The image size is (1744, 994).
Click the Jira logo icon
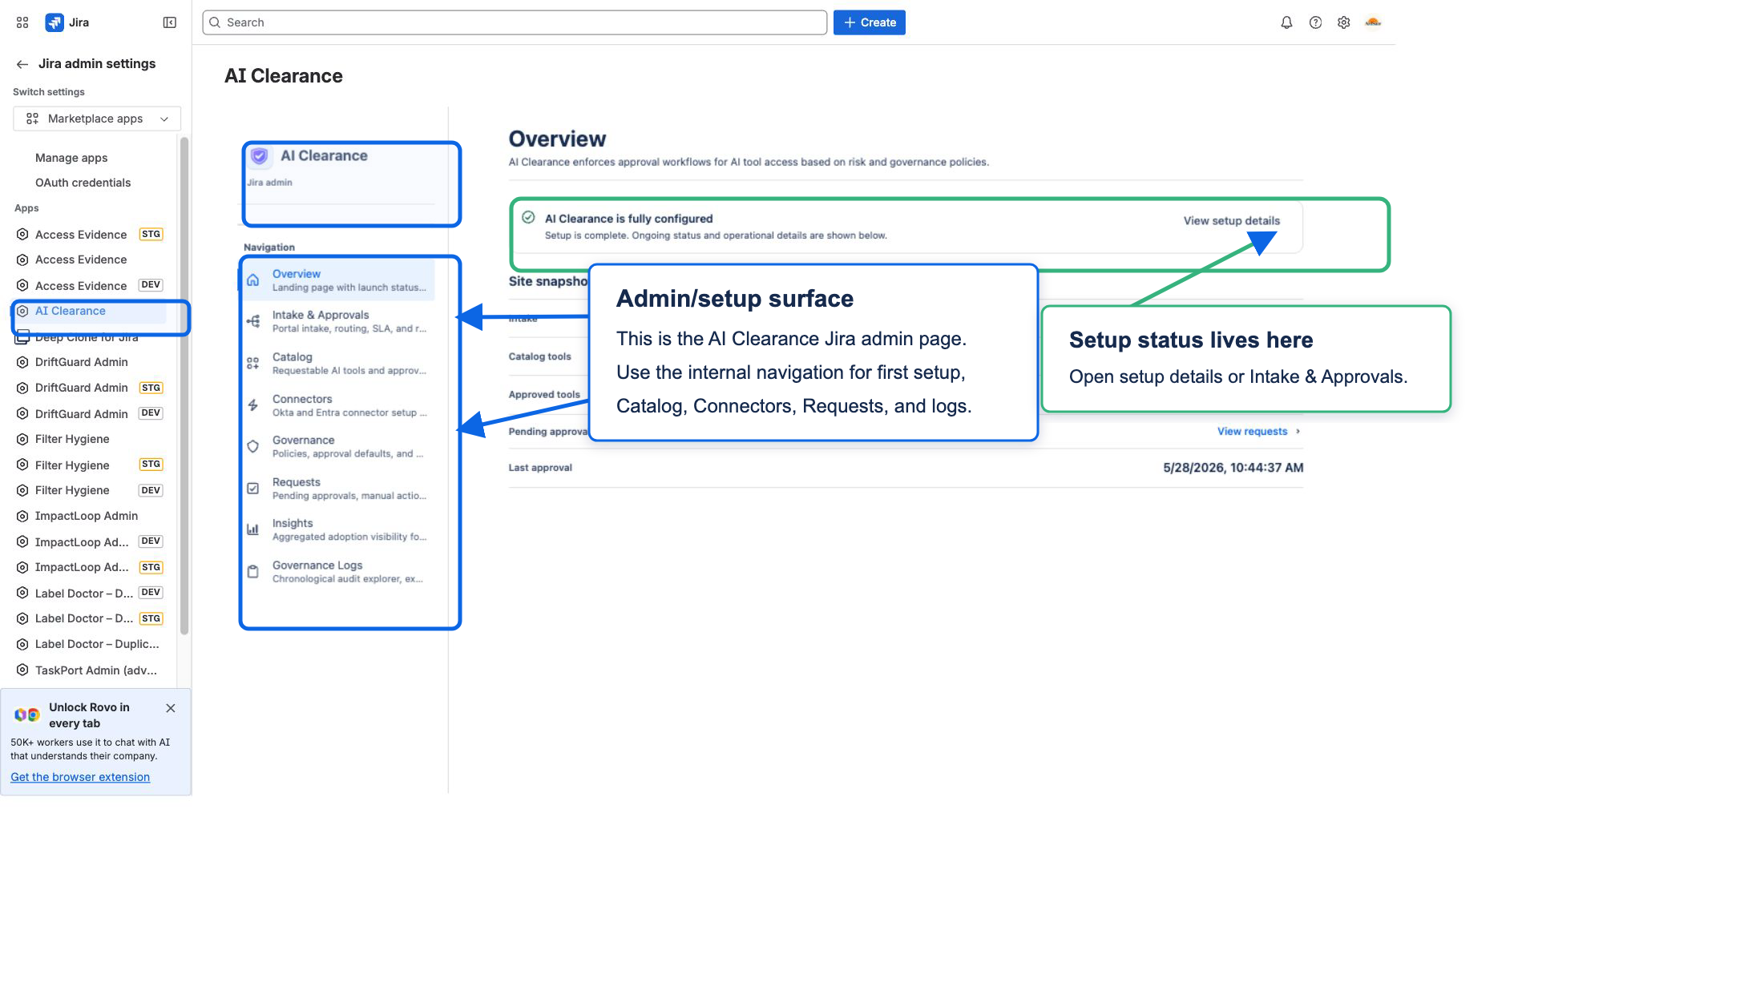(x=54, y=22)
